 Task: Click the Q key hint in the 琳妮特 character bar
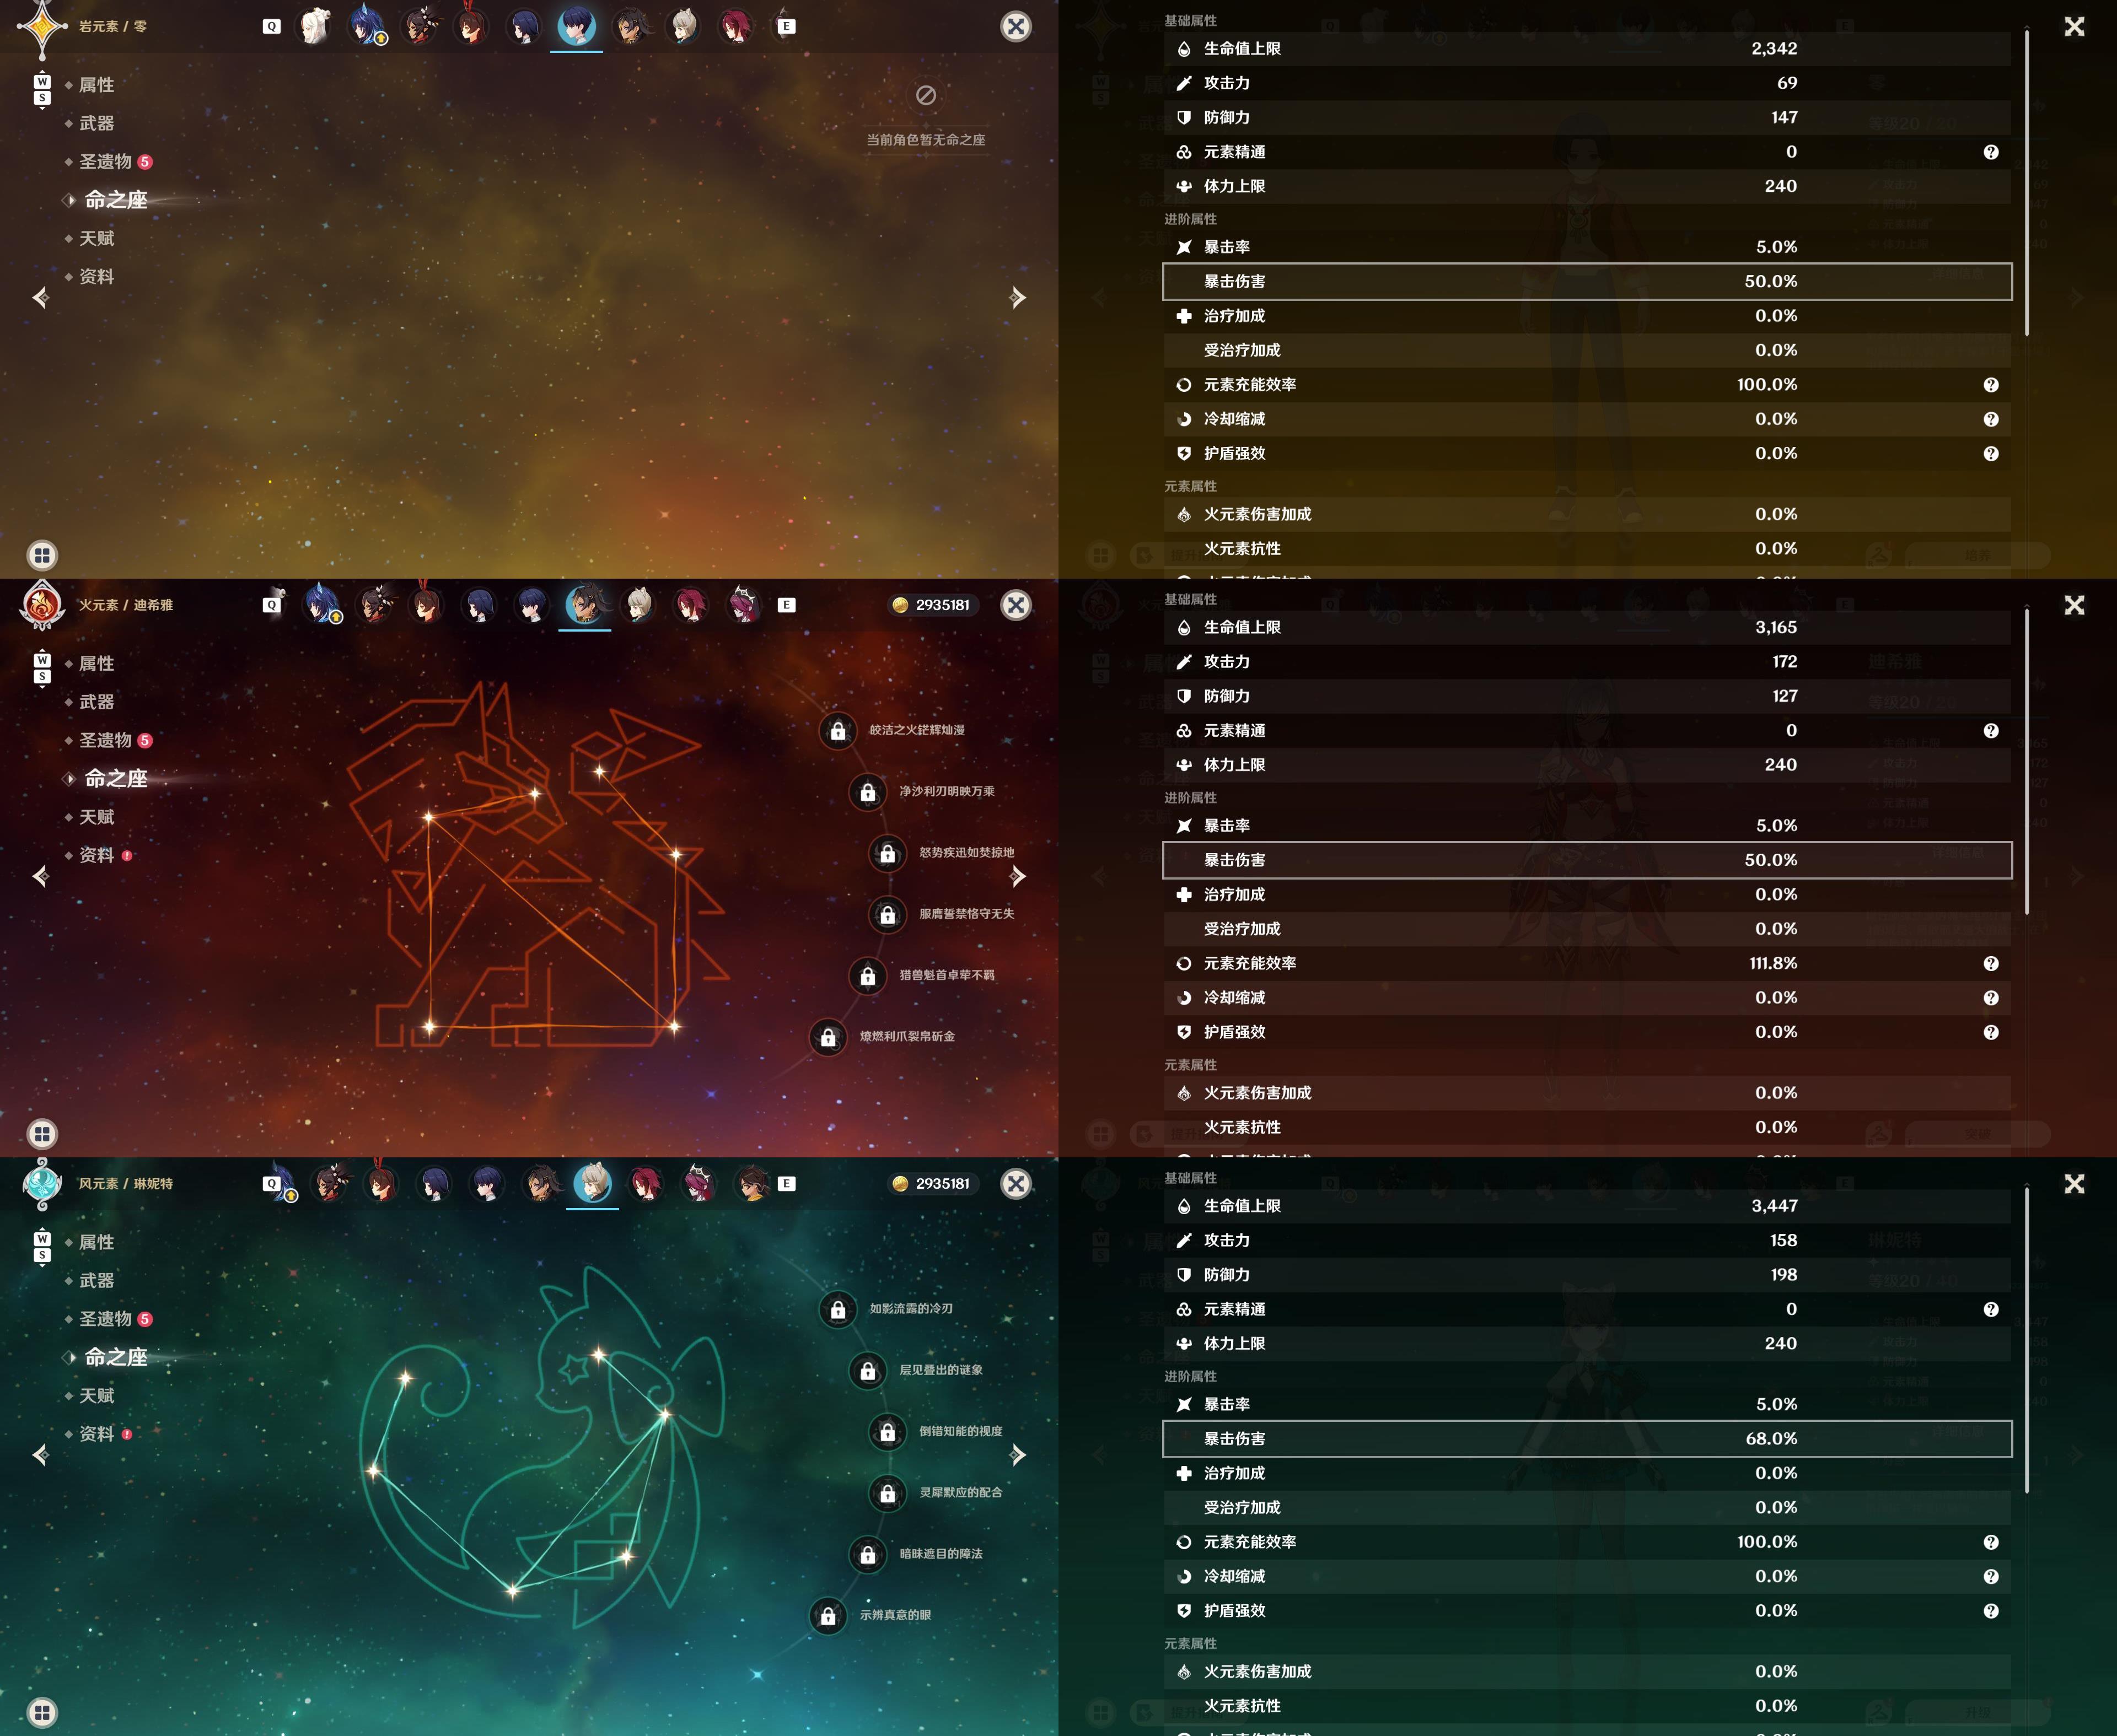point(271,1184)
